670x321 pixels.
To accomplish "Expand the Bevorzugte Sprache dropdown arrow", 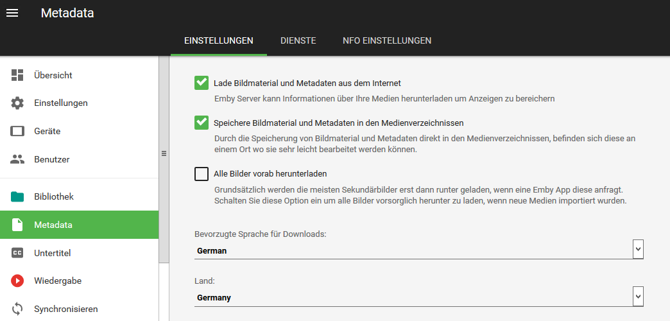I will (x=638, y=249).
